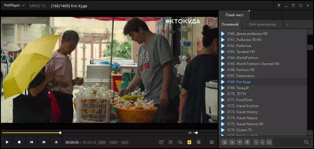Switch to the Плей-лист tab
314x149 pixels.
click(x=234, y=15)
